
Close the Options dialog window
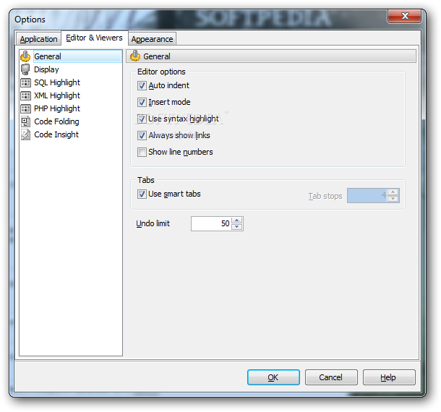(x=404, y=16)
